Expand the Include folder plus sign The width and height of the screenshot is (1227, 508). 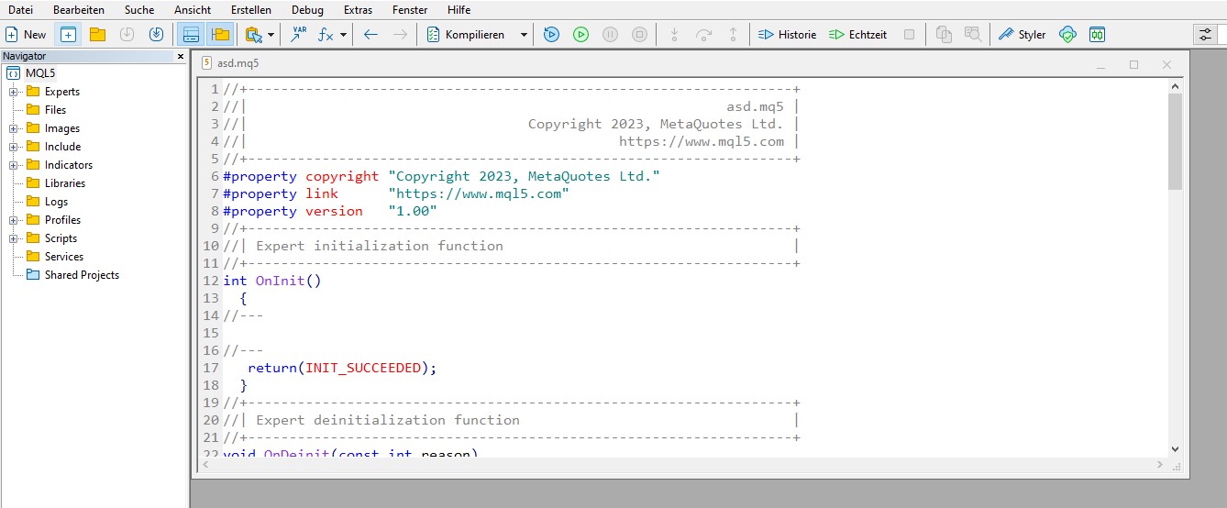pos(14,147)
